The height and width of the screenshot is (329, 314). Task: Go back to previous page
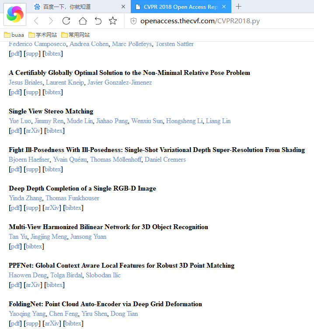pyautogui.click(x=36, y=21)
